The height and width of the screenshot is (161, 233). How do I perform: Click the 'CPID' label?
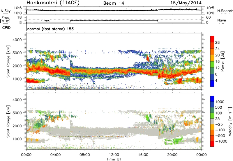[6, 28]
